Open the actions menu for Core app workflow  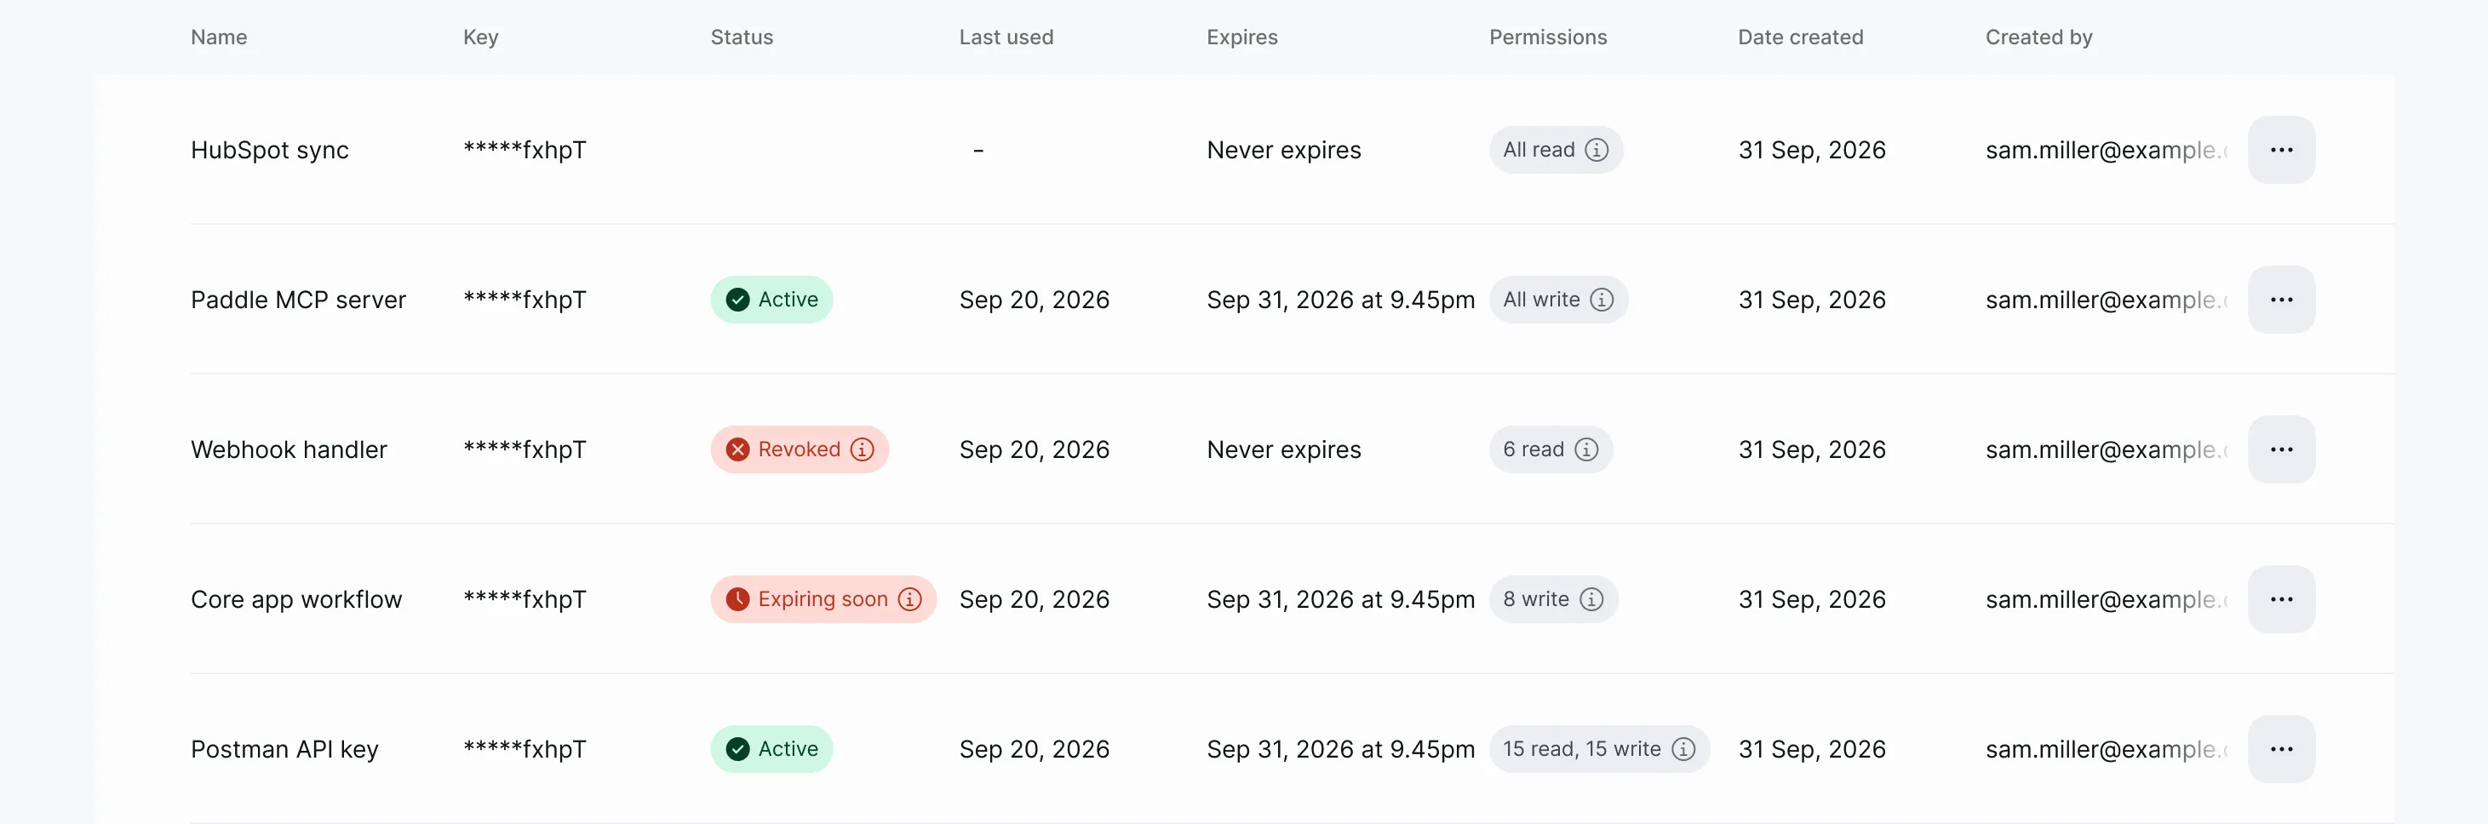2281,599
